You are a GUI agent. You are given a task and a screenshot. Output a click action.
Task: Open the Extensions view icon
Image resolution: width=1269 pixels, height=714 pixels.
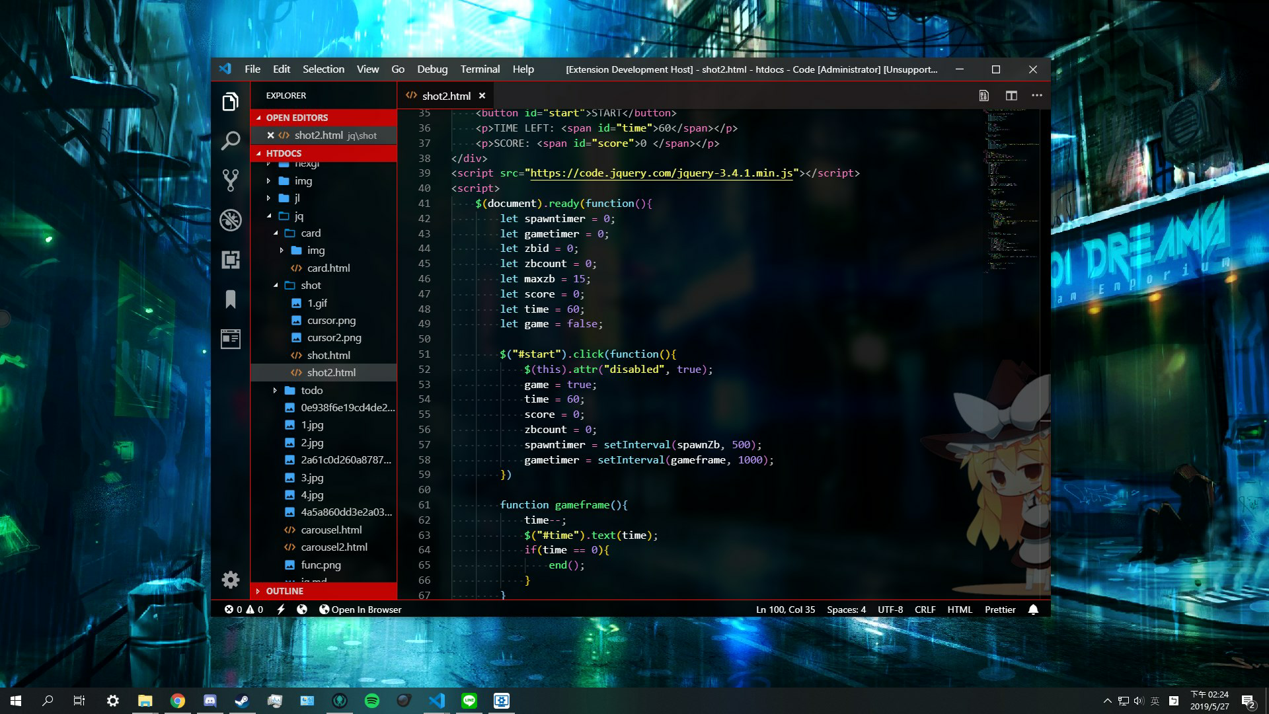coord(230,260)
